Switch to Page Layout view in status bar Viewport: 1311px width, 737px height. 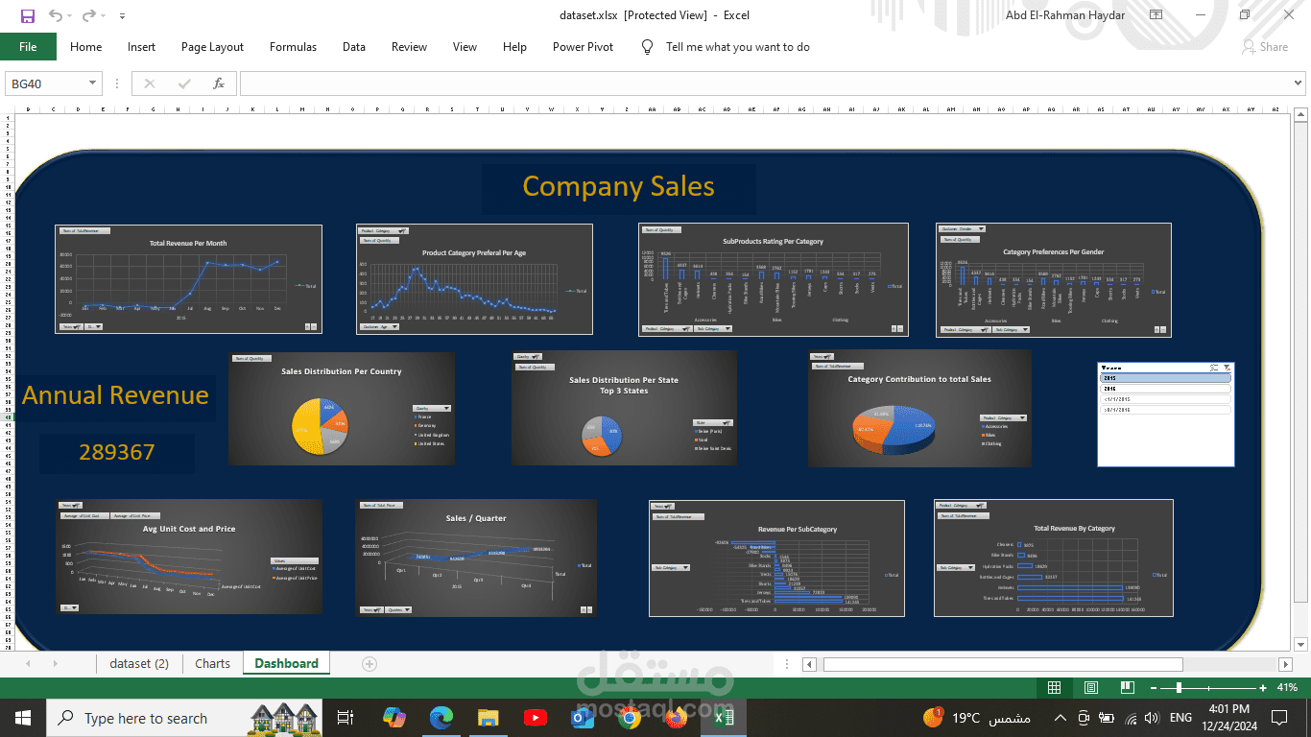(1090, 687)
